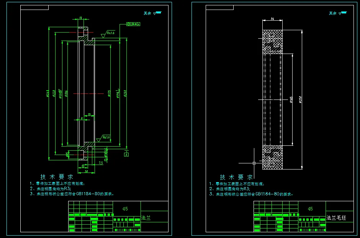Select the upper cross-hatched section of the blank
Viewport: 360px width, 238px height.
[x=272, y=42]
